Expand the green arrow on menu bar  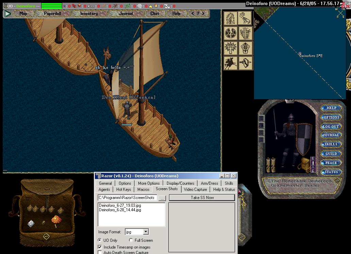click(x=7, y=14)
